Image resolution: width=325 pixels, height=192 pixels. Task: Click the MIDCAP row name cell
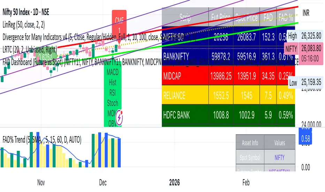pos(185,76)
